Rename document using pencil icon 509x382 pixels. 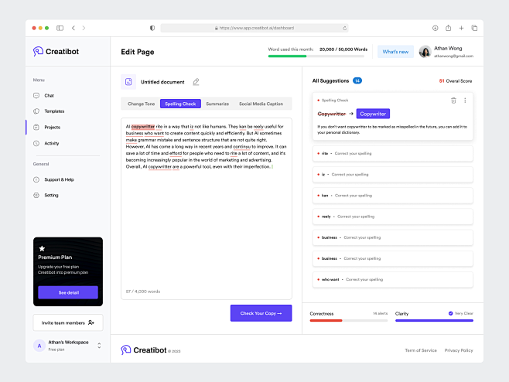(196, 82)
